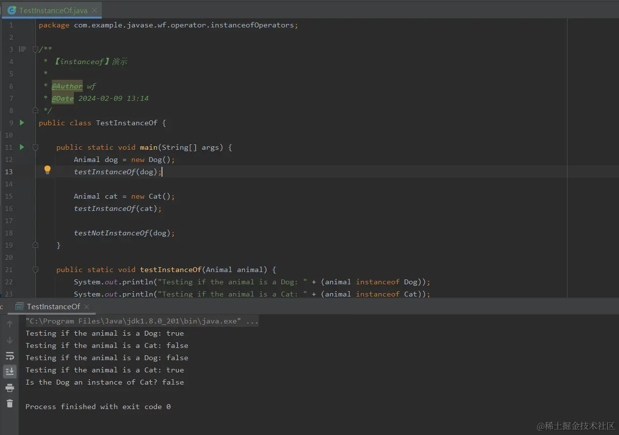Click console line 'a Cat: true'
The width and height of the screenshot is (619, 435).
coord(105,370)
